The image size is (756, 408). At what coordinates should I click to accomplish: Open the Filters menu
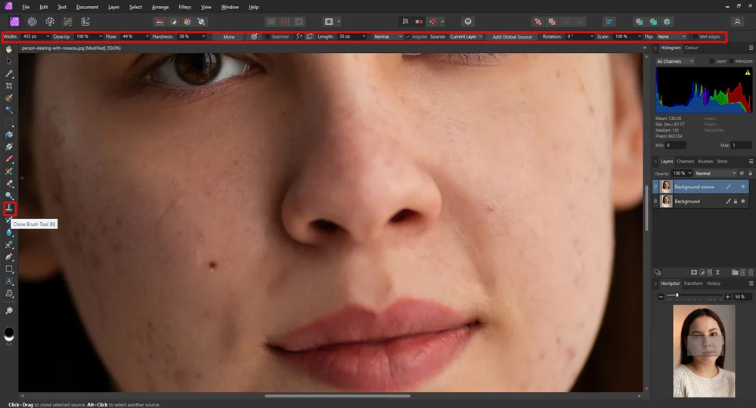[x=184, y=8]
